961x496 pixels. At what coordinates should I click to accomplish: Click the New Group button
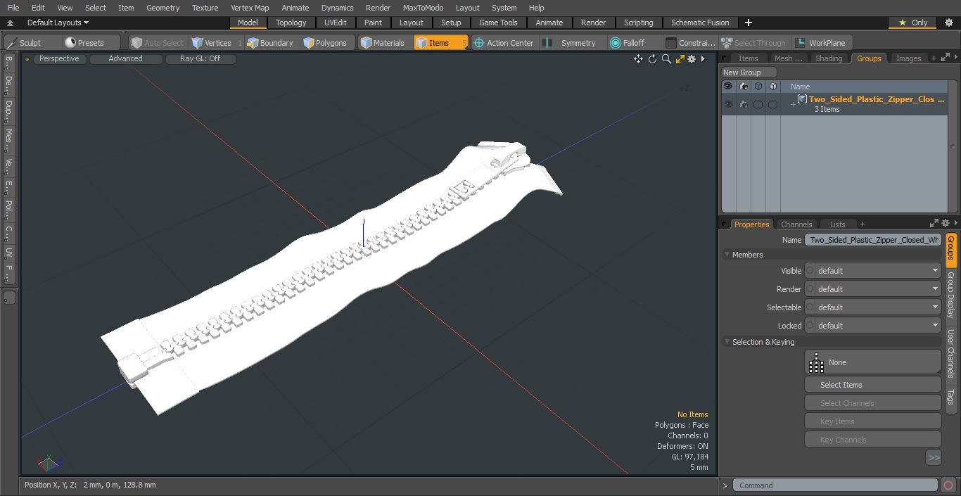(x=749, y=72)
